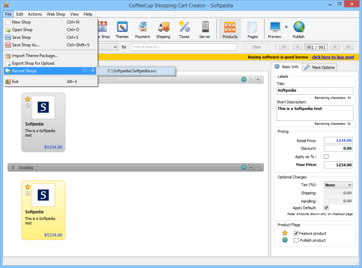The image size is (362, 268).
Task: Collapse the Testing category
Action: tap(13, 168)
